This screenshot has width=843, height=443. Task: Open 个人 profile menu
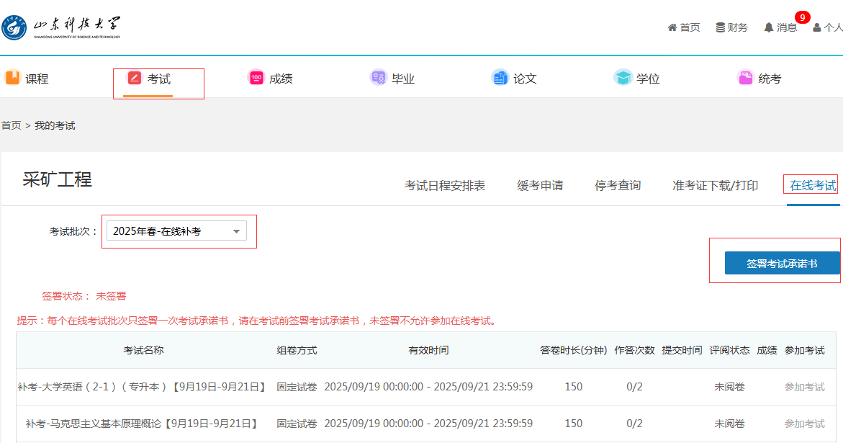pos(828,27)
